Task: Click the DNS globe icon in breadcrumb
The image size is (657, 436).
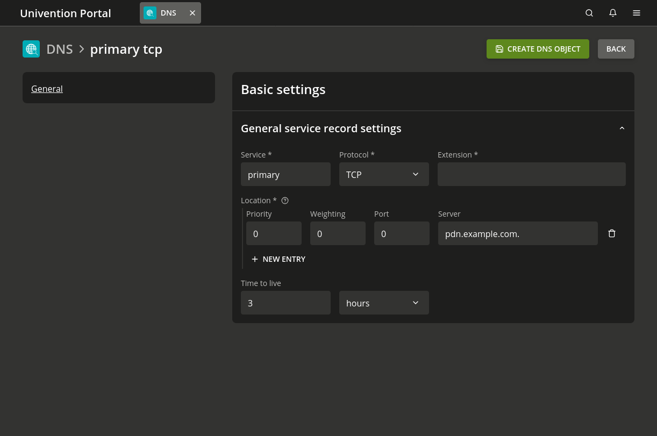Action: [31, 49]
